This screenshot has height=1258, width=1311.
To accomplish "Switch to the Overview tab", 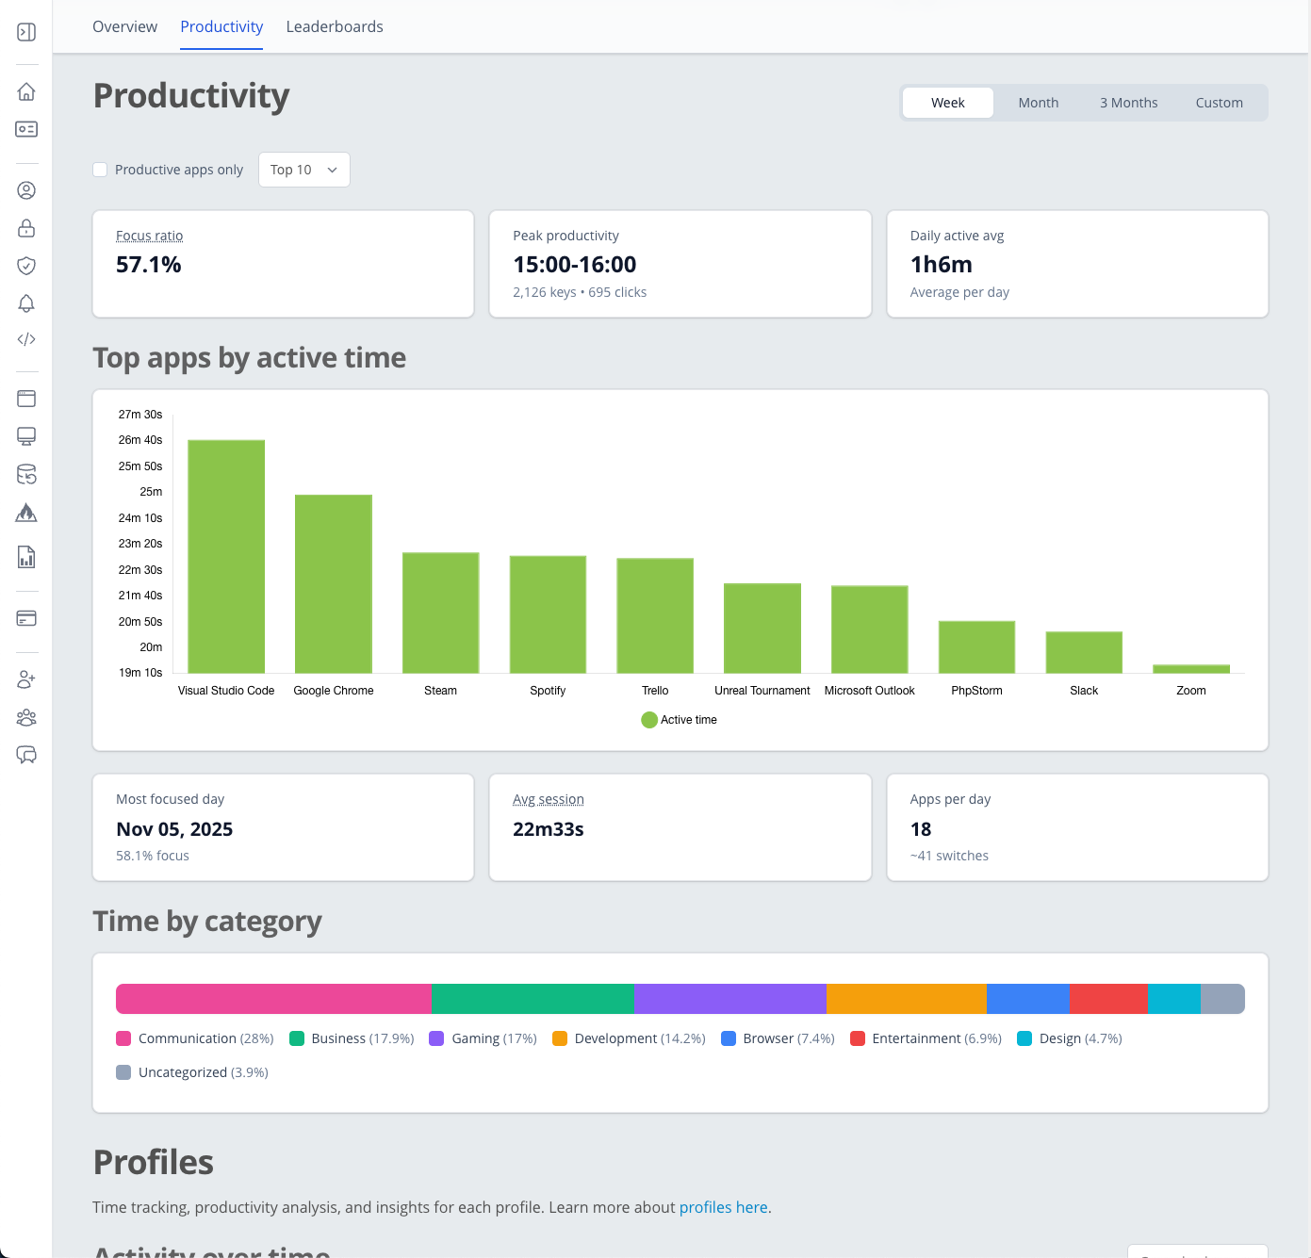I will click(124, 26).
